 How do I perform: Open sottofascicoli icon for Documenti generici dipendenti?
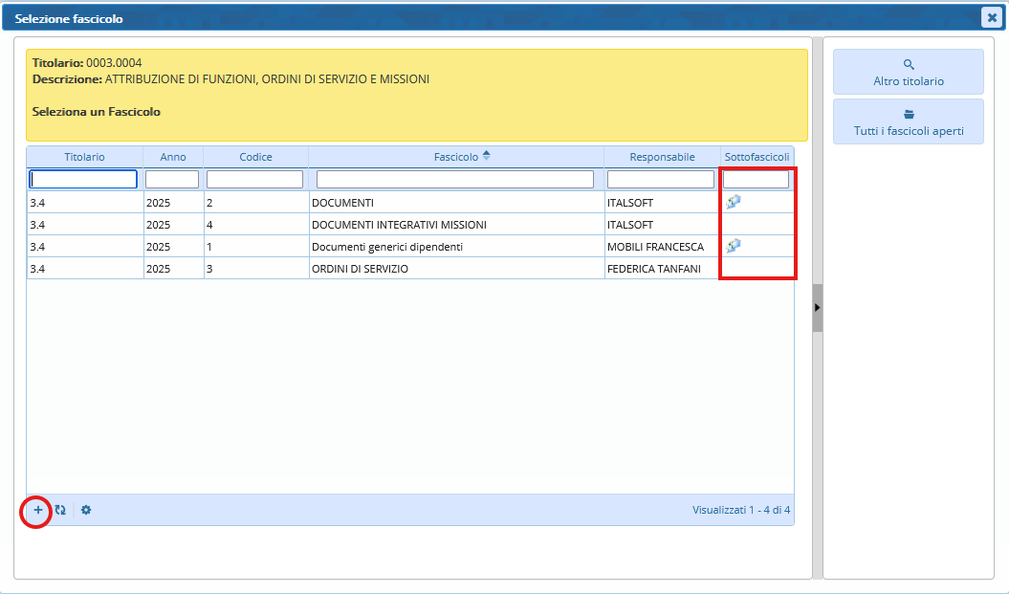point(734,246)
